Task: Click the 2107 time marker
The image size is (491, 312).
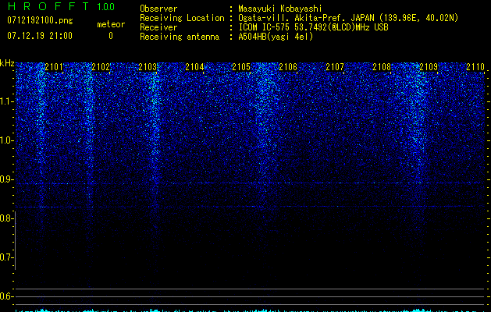Action: 335,67
